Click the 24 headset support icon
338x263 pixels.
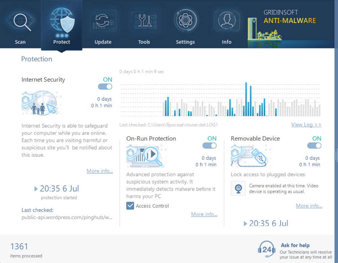(x=266, y=249)
